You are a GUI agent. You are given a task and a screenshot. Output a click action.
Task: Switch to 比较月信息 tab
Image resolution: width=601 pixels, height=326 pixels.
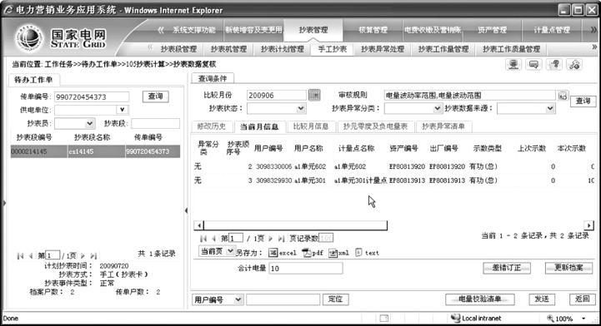(311, 126)
